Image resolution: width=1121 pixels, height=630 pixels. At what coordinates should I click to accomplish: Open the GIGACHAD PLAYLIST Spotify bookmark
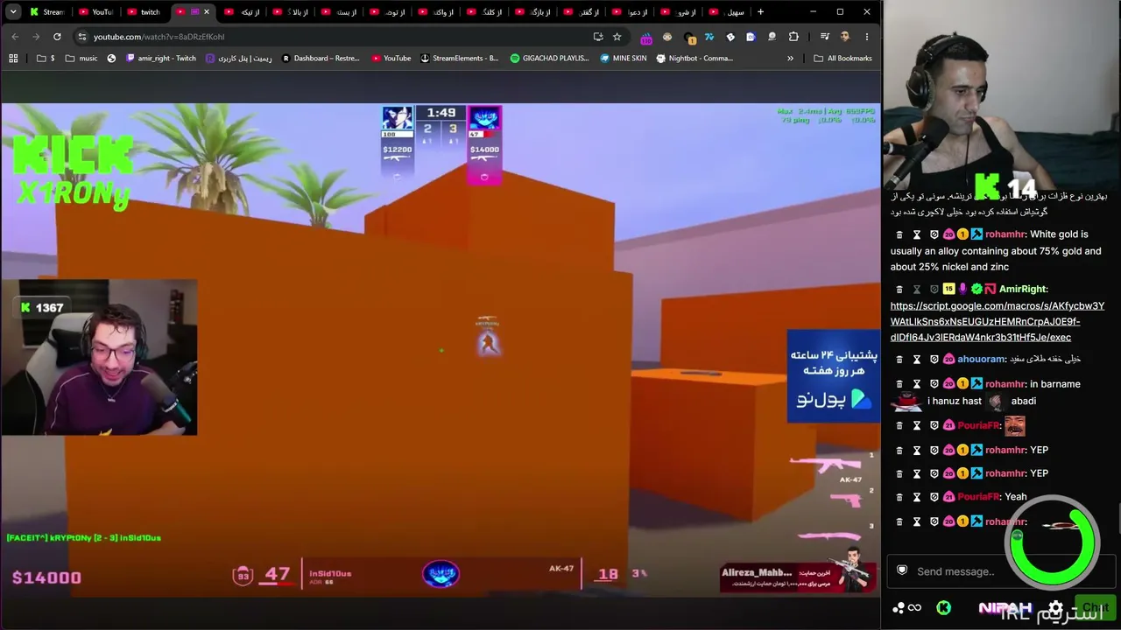[550, 59]
